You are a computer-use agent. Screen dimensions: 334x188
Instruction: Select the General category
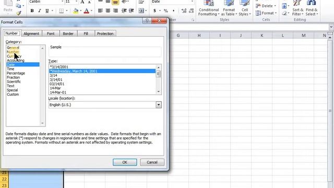click(13, 48)
